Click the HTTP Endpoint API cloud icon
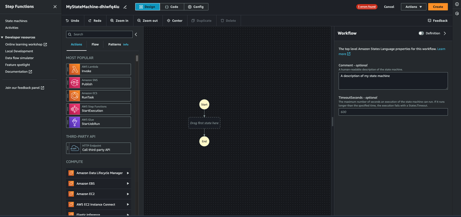This screenshot has width=461, height=217. tap(75, 148)
